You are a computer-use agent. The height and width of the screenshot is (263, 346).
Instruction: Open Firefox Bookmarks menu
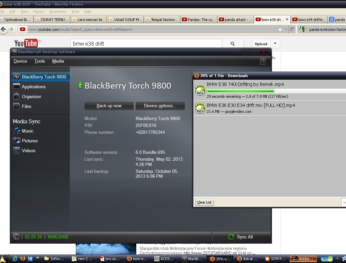coord(58,11)
